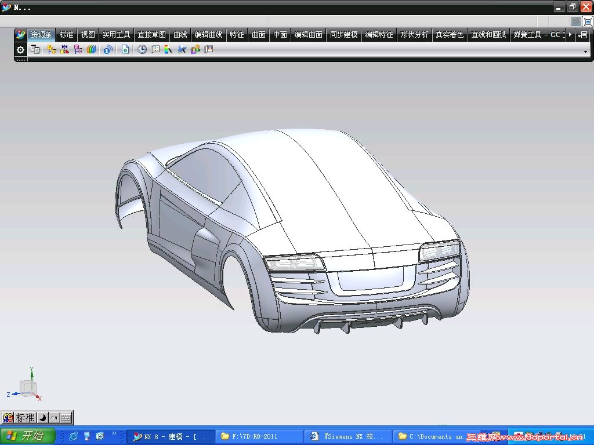Open the Manufacturing Wizards icon

pyautogui.click(x=182, y=49)
